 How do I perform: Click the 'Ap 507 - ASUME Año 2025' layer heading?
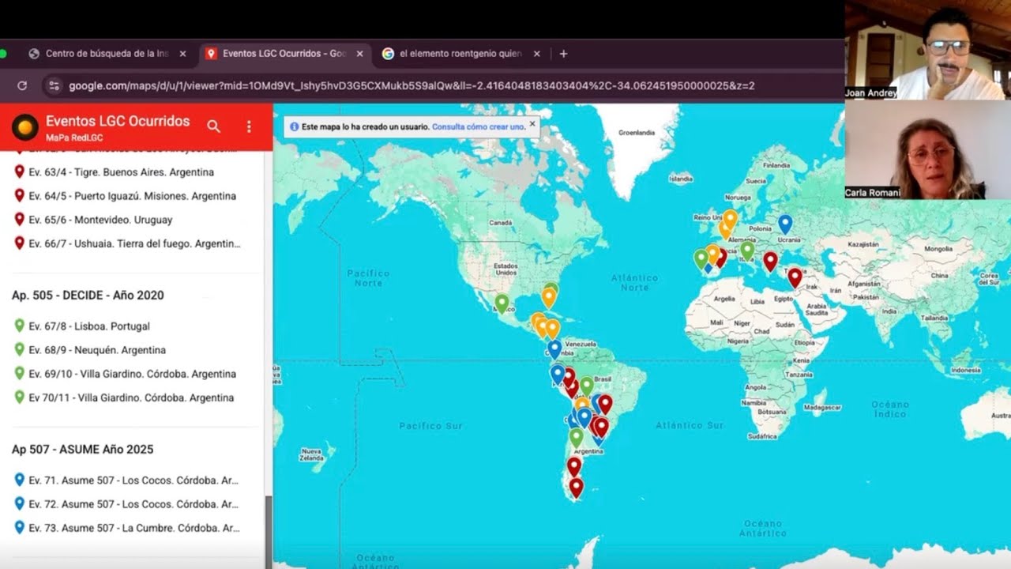click(x=82, y=450)
